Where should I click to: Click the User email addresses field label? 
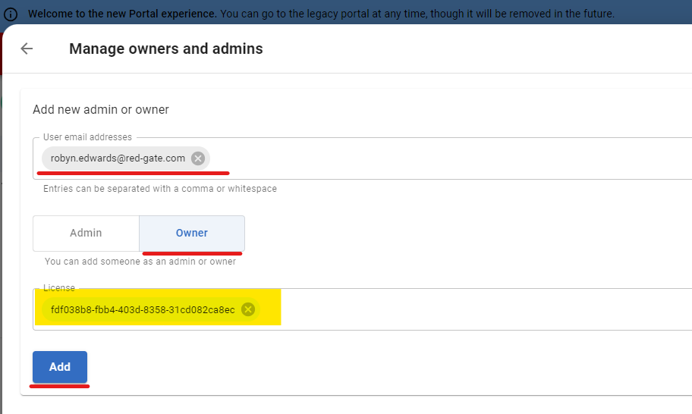point(87,137)
